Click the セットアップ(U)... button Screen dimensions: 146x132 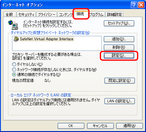click(x=119, y=23)
